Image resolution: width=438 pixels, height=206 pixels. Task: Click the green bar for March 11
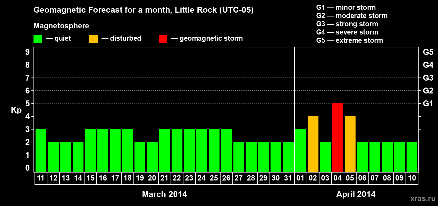click(41, 150)
